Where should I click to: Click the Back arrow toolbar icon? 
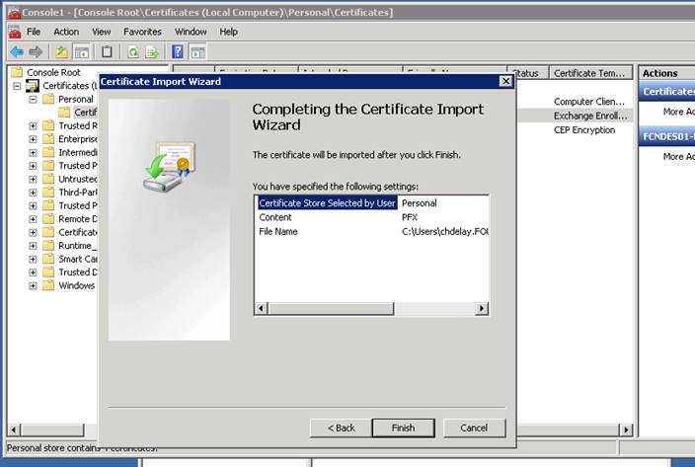click(x=16, y=51)
